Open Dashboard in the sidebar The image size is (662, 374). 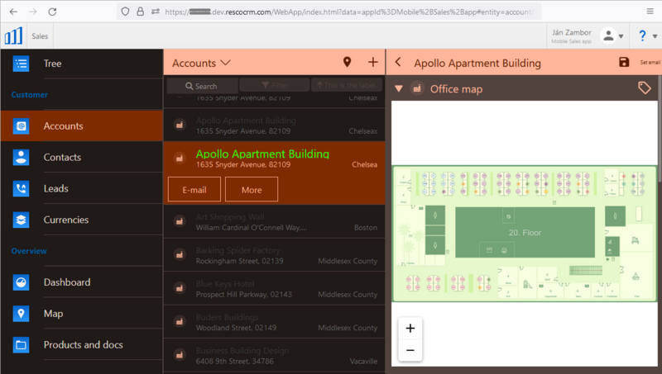coord(81,282)
